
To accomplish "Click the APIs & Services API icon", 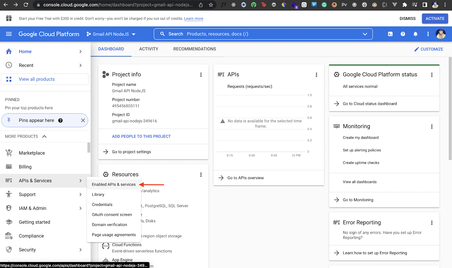I will [9, 181].
